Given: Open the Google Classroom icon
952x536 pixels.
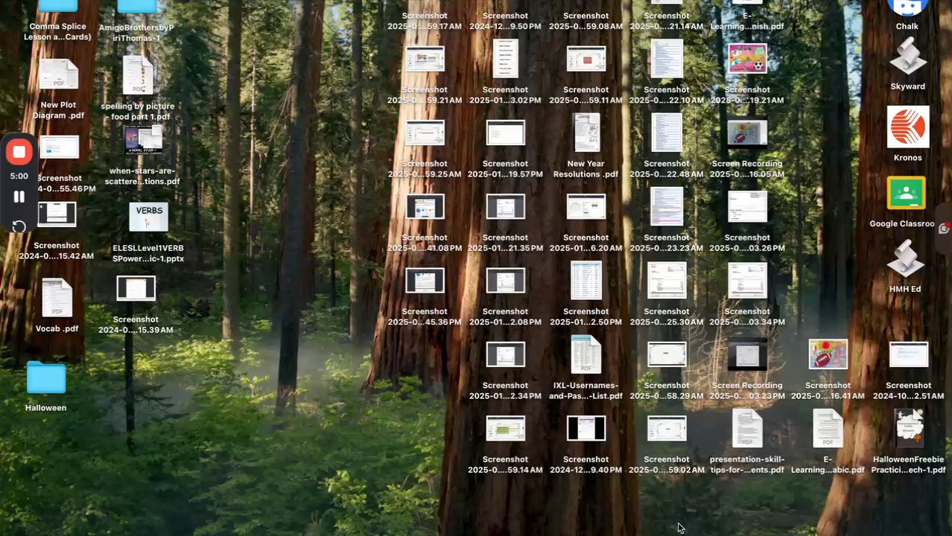Looking at the screenshot, I should (x=906, y=194).
